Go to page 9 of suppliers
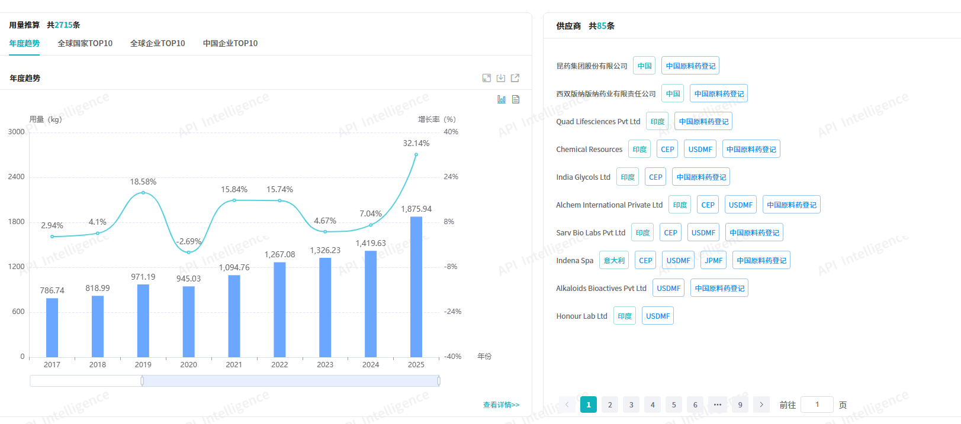The height and width of the screenshot is (424, 961). tap(740, 404)
